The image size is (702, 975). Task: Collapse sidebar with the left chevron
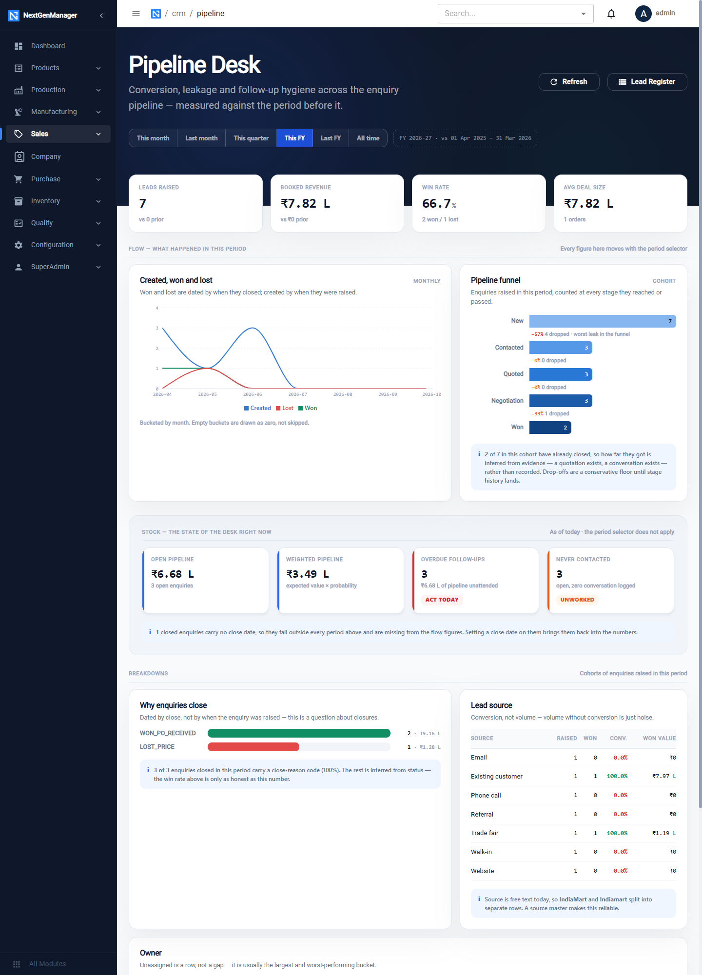(101, 16)
